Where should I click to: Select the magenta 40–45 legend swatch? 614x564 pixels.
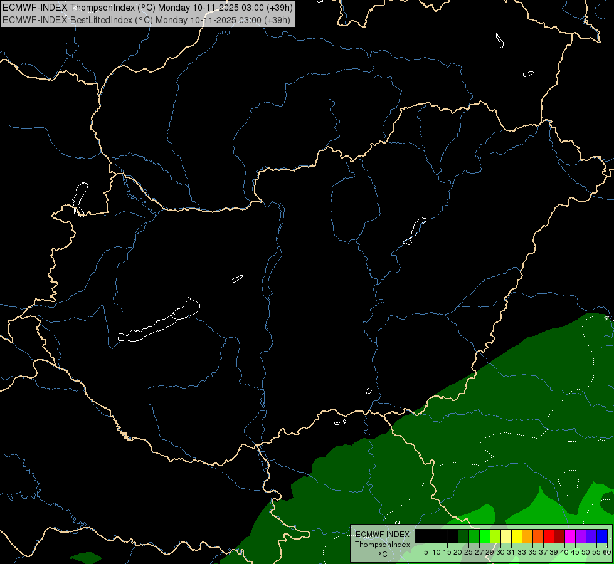(570, 536)
